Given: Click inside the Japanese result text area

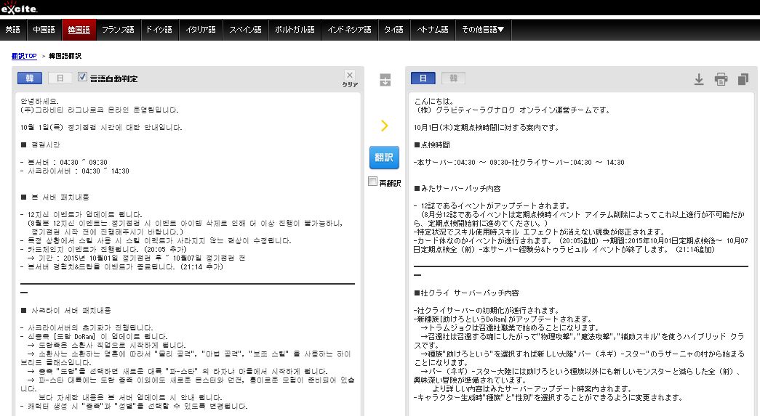Looking at the screenshot, I should click(x=581, y=254).
